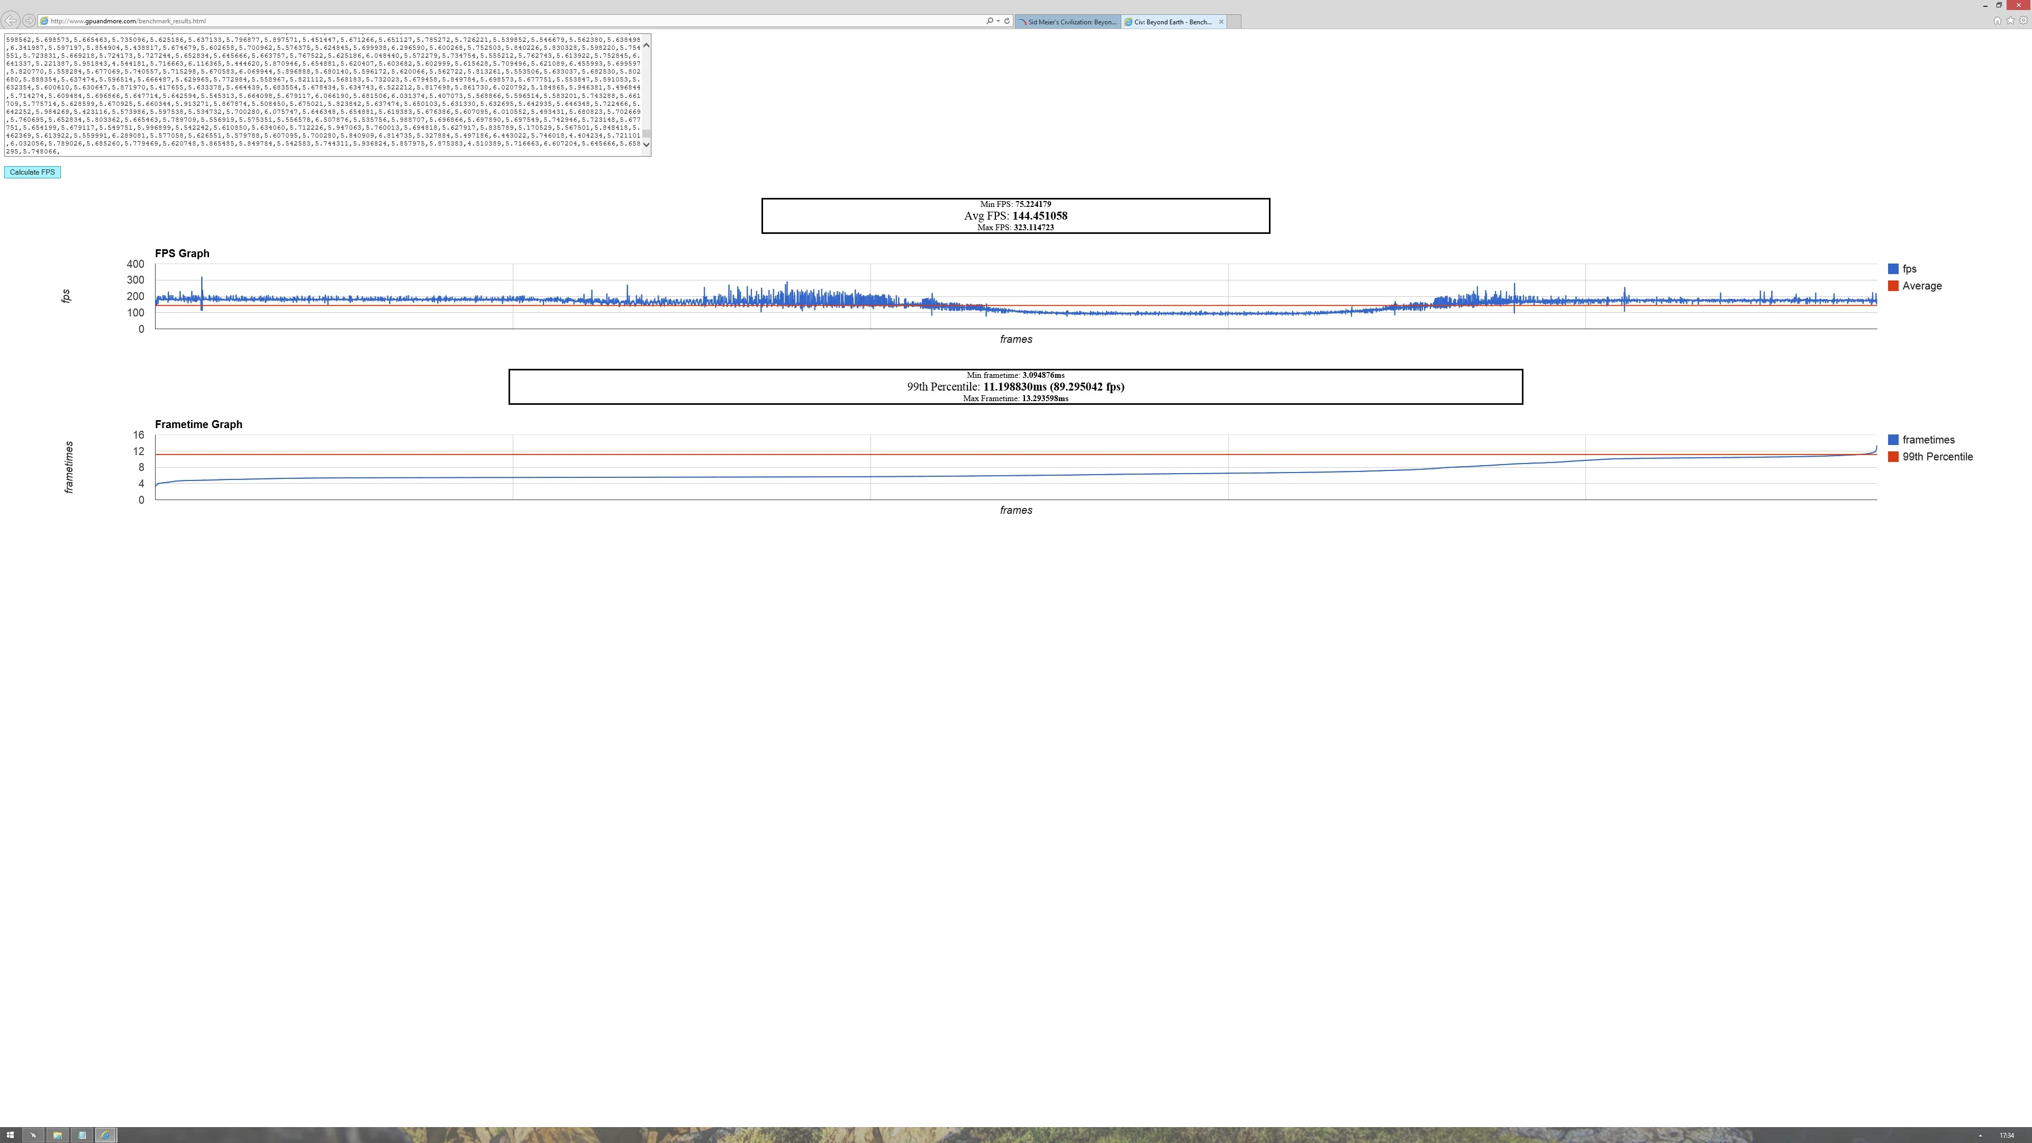
Task: Open the browser Home page icon
Action: (1997, 21)
